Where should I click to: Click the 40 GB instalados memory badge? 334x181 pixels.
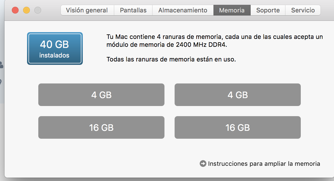55,48
